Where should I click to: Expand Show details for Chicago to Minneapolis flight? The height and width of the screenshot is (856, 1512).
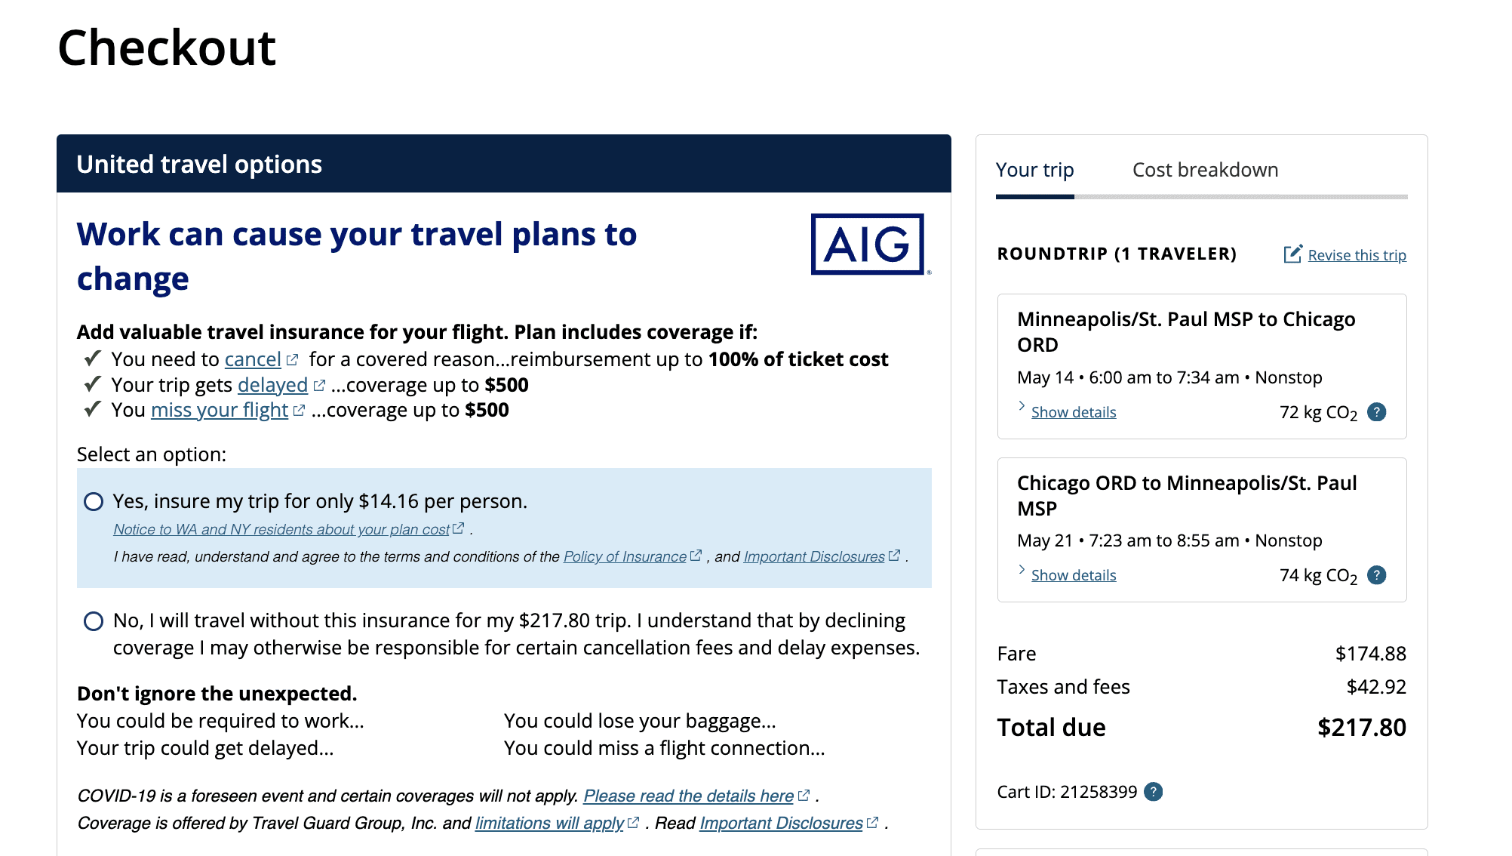pyautogui.click(x=1073, y=574)
